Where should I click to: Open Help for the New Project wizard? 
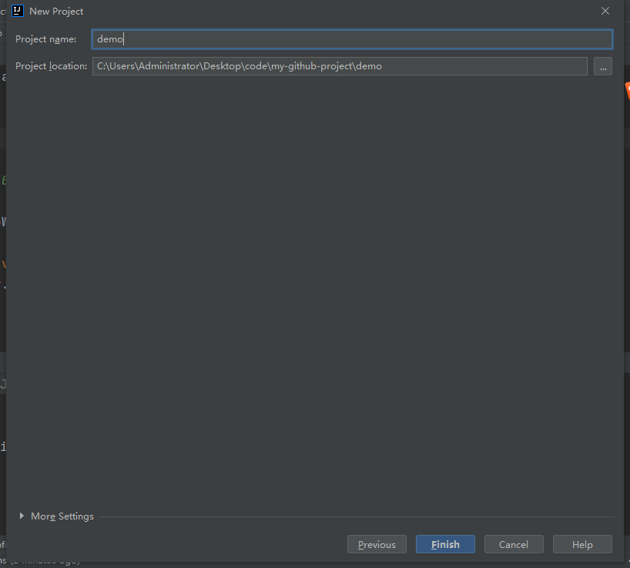582,544
